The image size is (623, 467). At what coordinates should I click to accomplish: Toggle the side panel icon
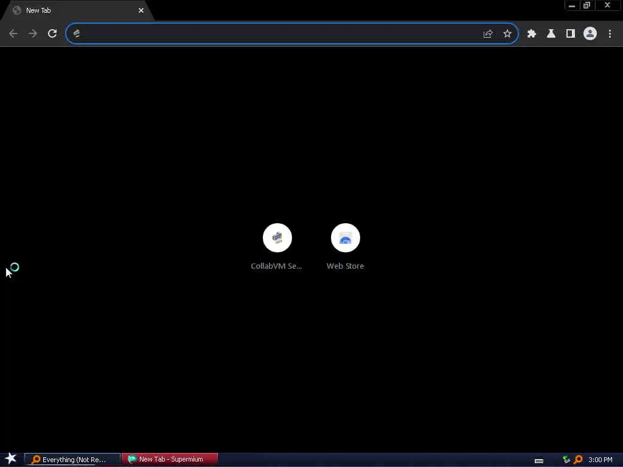571,34
